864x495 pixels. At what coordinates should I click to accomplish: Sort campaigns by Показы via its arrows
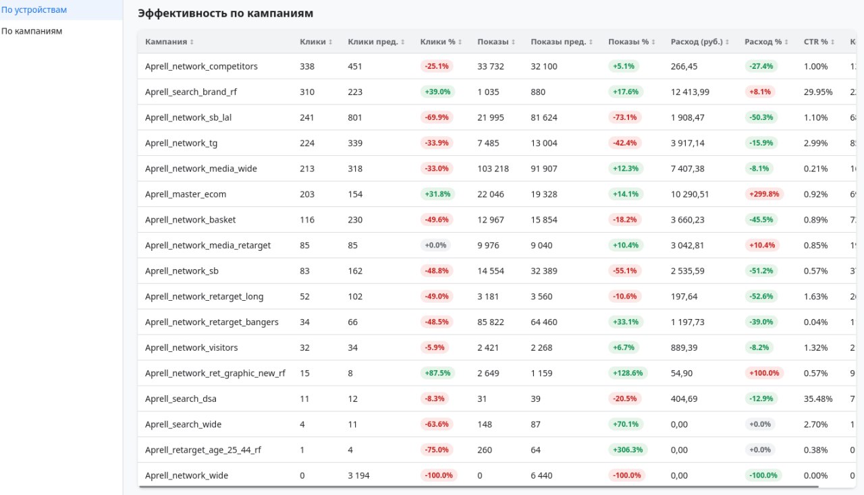coord(512,41)
